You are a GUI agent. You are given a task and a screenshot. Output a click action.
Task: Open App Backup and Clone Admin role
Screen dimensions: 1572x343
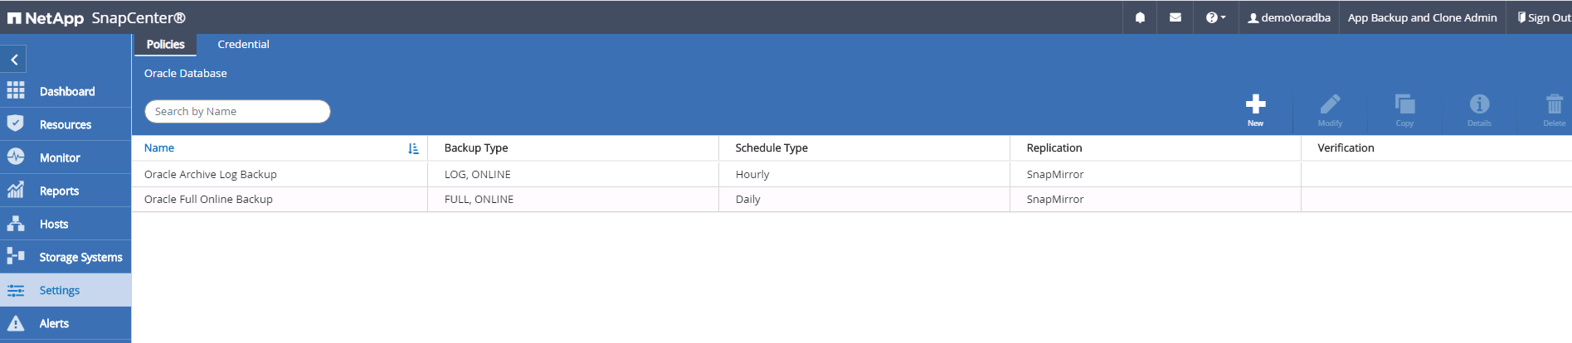[1422, 17]
